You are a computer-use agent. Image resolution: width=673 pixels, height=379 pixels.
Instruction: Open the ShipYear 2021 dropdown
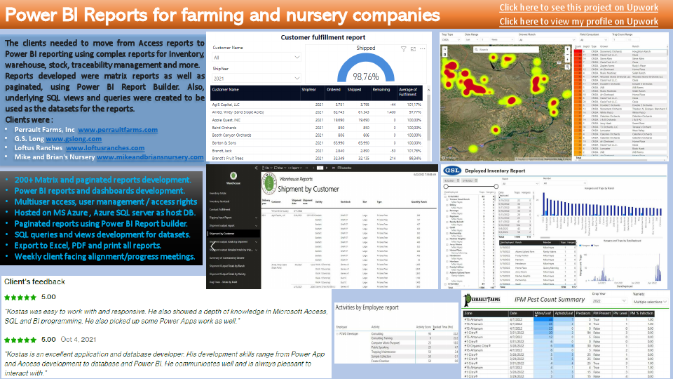[256, 78]
